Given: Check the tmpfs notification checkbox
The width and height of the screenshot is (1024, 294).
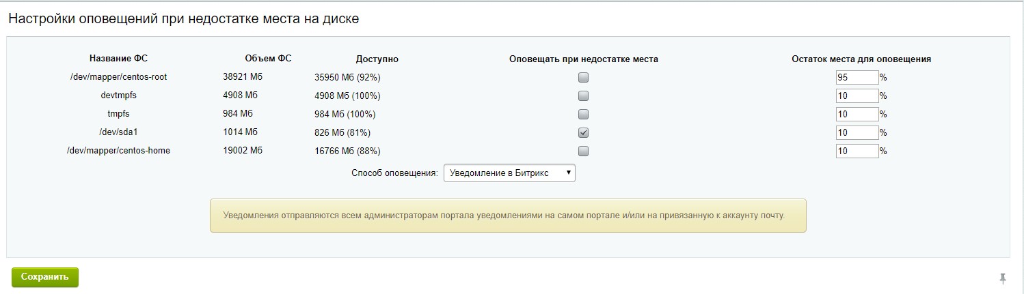Looking at the screenshot, I should point(583,114).
